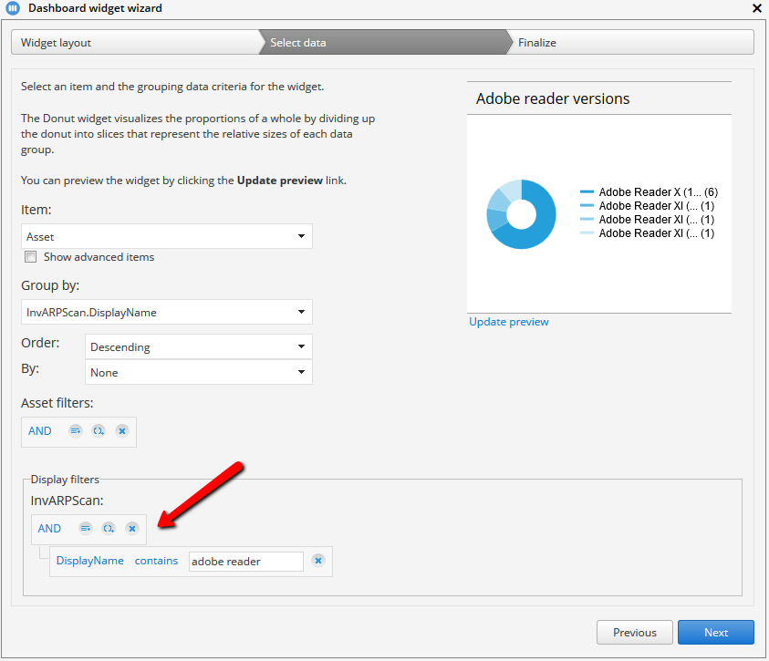
Task: Click the Next button
Action: pos(716,633)
